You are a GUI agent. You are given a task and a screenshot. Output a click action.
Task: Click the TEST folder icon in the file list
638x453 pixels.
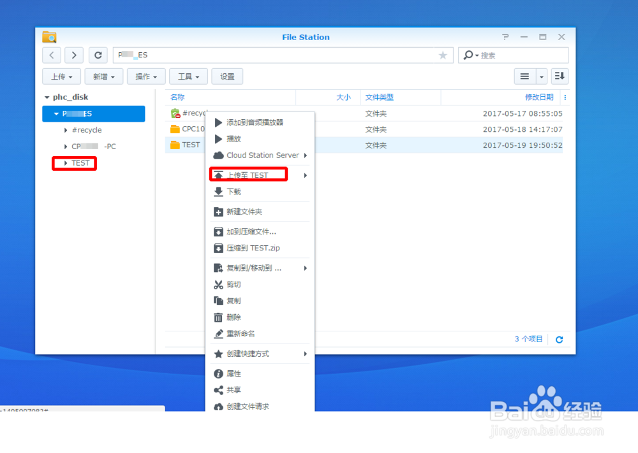pos(175,145)
